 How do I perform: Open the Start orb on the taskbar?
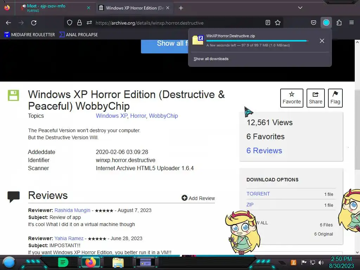(9, 263)
